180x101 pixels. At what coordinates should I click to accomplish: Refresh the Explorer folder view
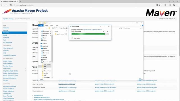(x=121, y=28)
